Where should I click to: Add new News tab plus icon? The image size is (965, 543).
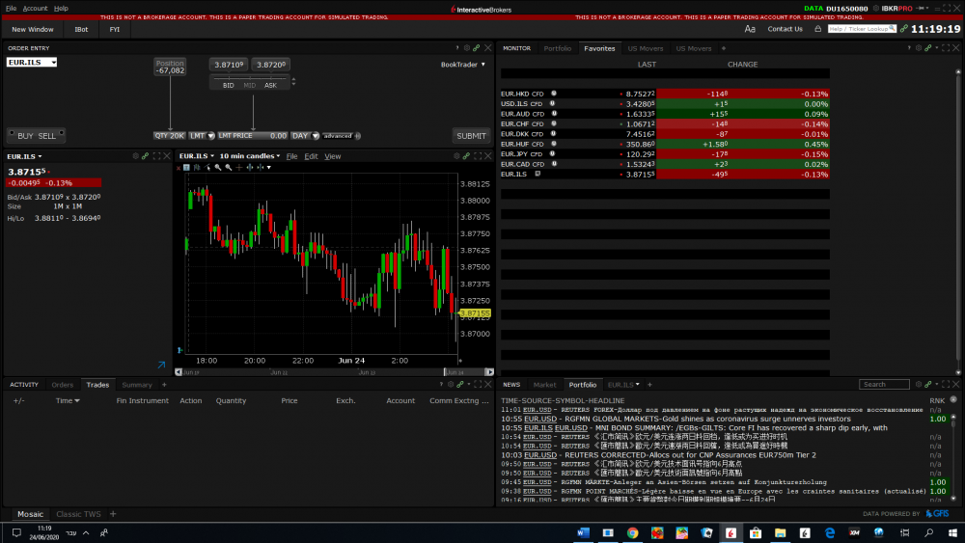[649, 385]
